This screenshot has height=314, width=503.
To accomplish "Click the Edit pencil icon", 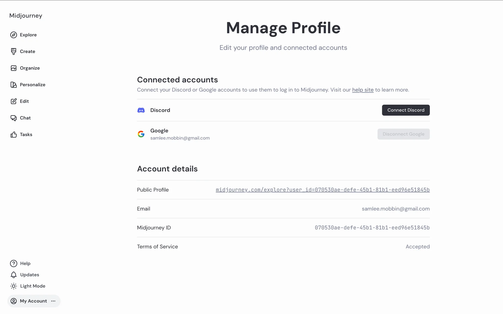I will tap(14, 101).
